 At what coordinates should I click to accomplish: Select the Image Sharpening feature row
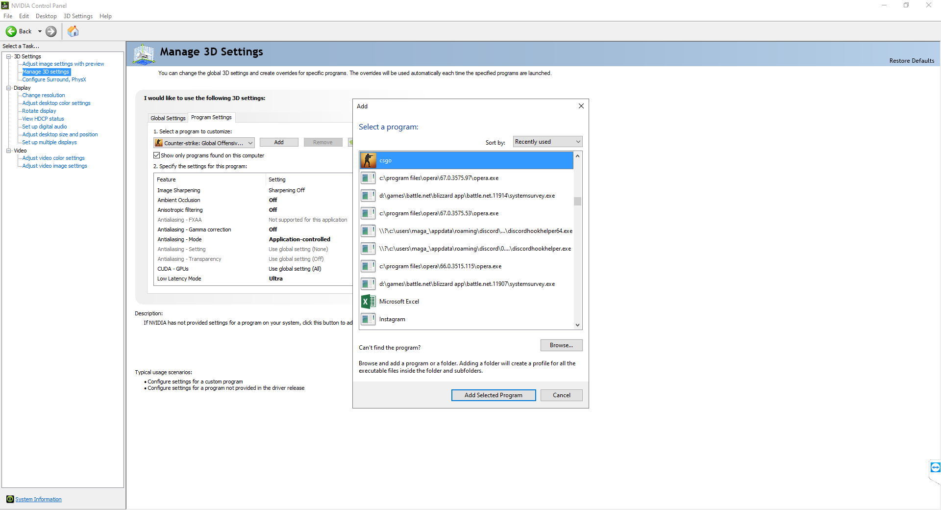(x=253, y=190)
